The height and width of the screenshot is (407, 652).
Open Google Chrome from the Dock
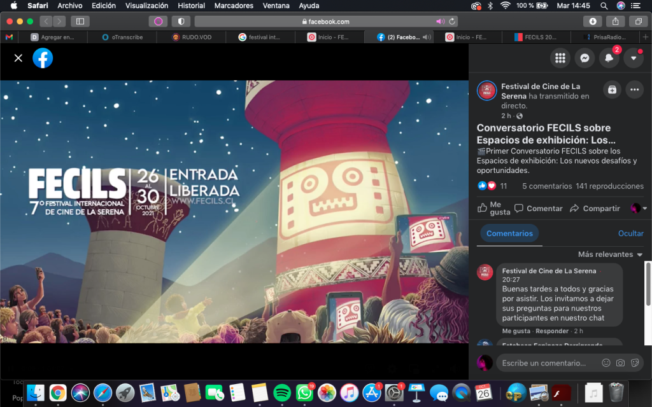58,392
